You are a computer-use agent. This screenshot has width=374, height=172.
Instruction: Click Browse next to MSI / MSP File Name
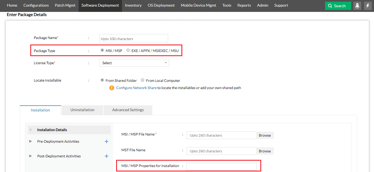tap(265, 135)
